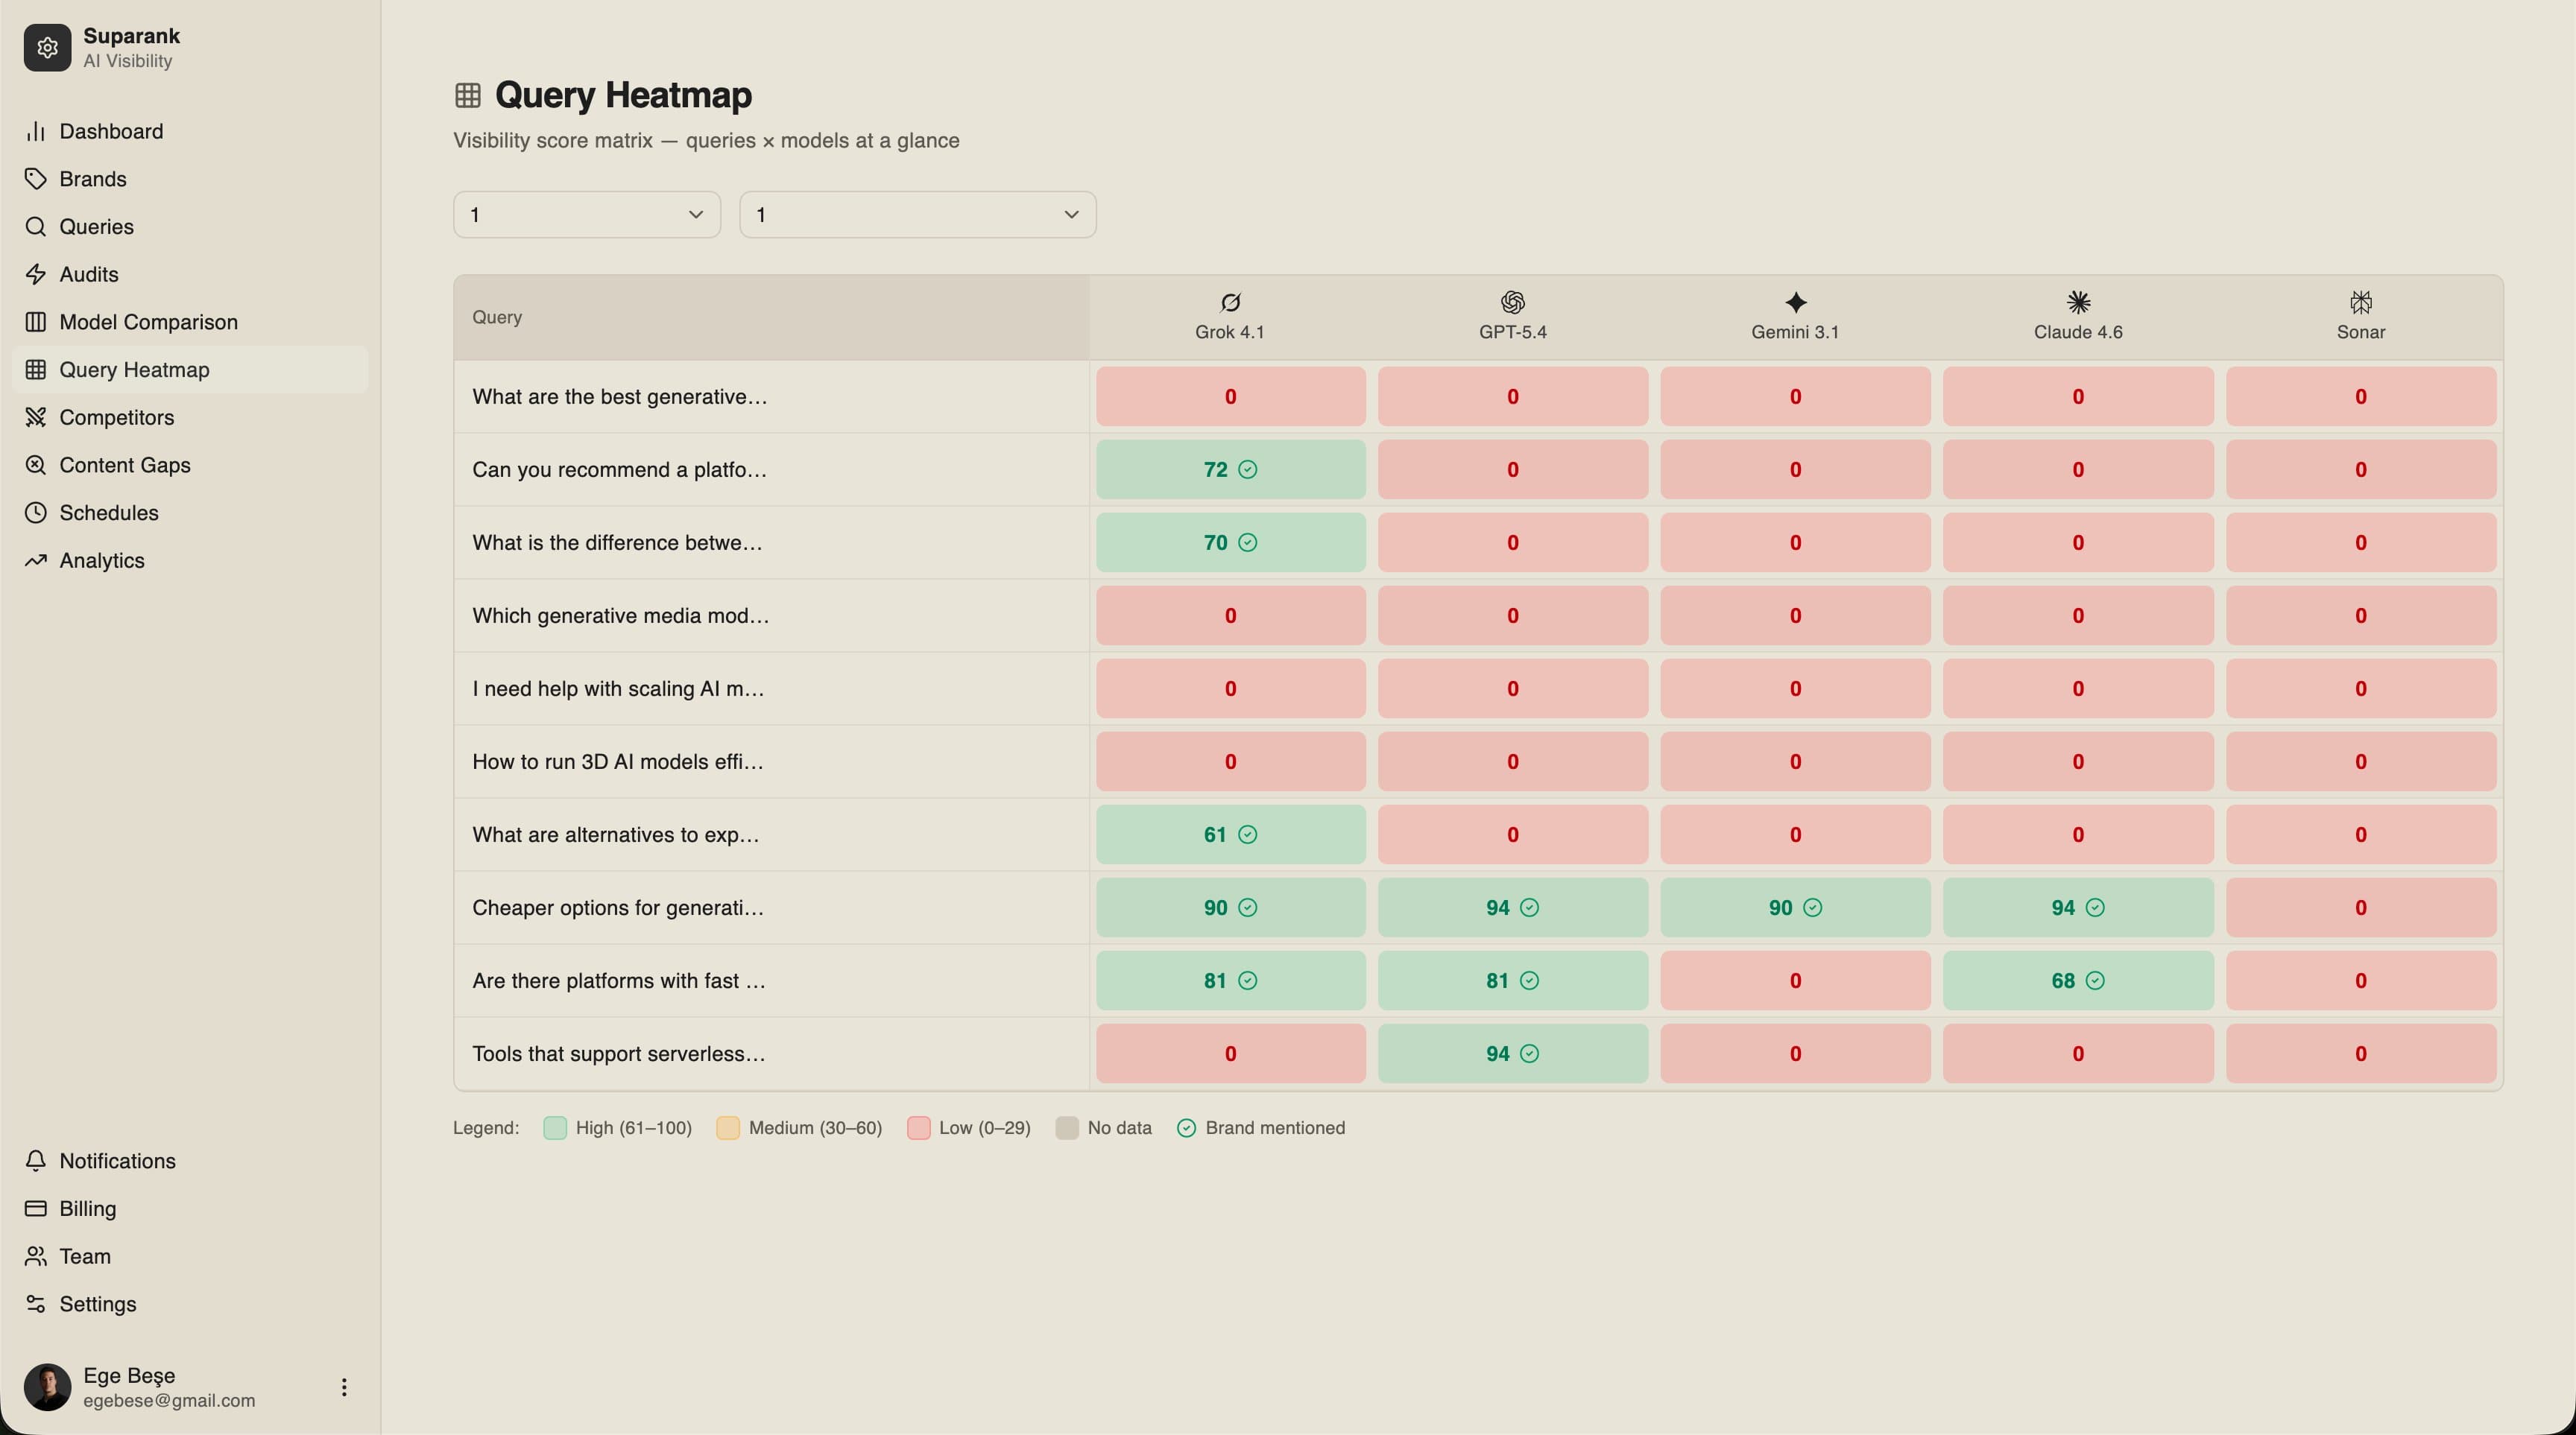This screenshot has width=2576, height=1435.
Task: Open the second wider filter dropdown
Action: click(917, 215)
